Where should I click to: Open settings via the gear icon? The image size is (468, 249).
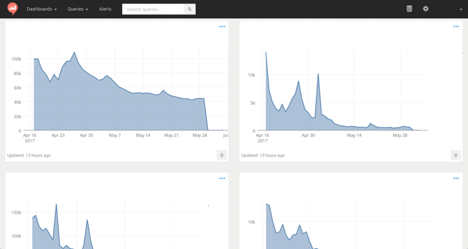[426, 9]
